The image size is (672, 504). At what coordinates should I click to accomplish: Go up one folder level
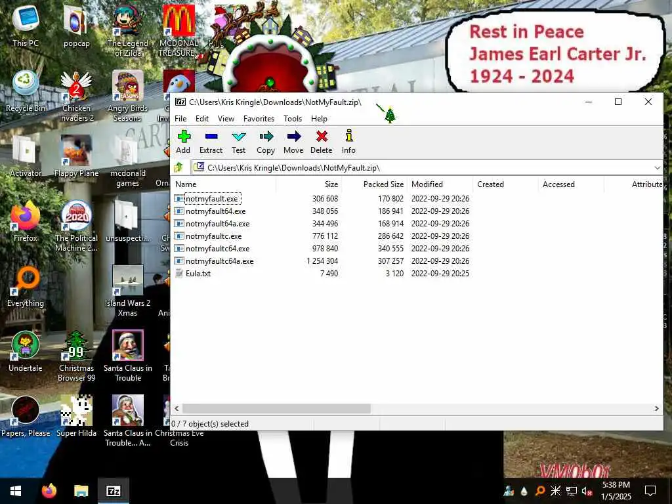tap(178, 167)
